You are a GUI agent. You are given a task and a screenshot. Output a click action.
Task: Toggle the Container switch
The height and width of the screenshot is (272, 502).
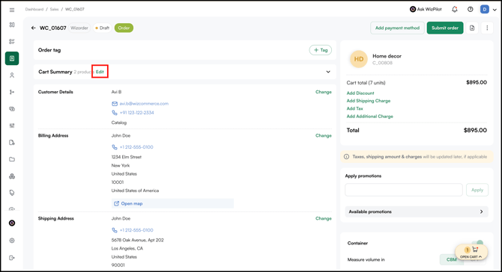478,244
